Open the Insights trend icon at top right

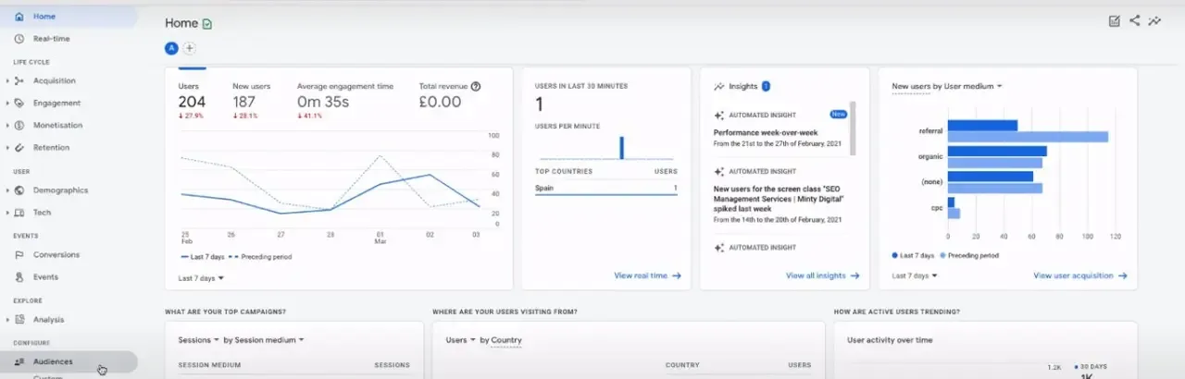coord(1154,21)
